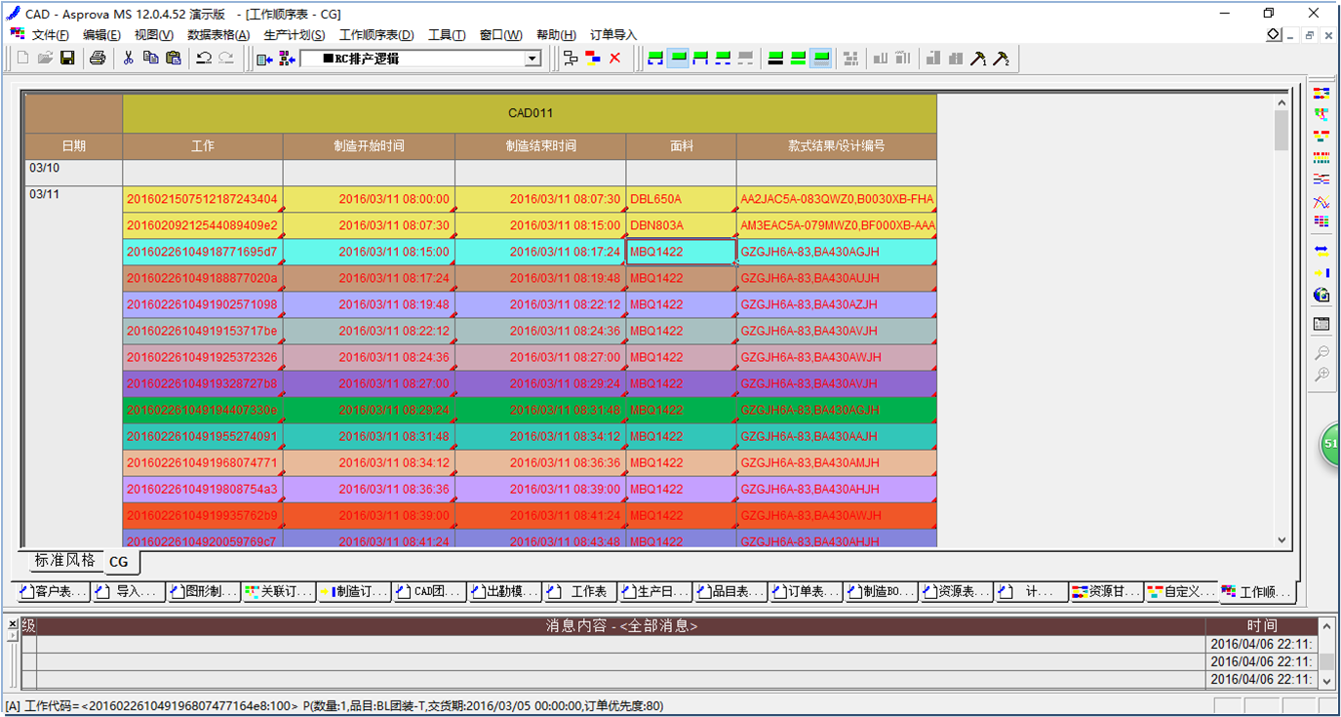This screenshot has height=717, width=1341.
Task: Open the 生产计划 menu
Action: 294,35
